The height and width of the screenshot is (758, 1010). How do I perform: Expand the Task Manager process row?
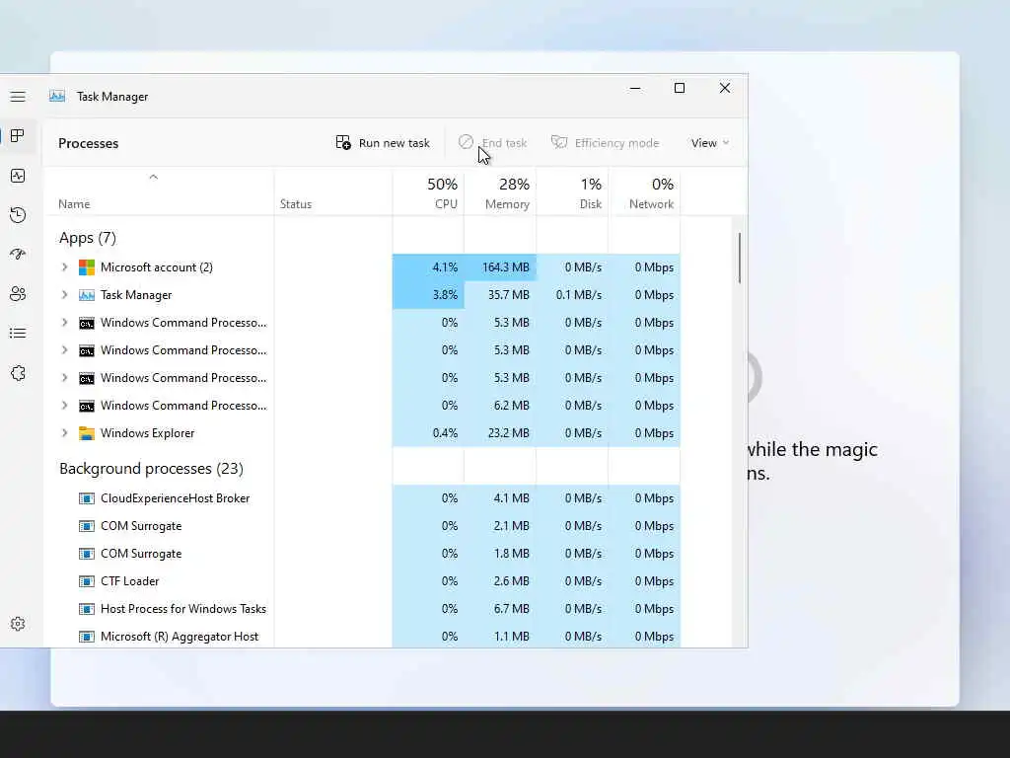tap(64, 294)
